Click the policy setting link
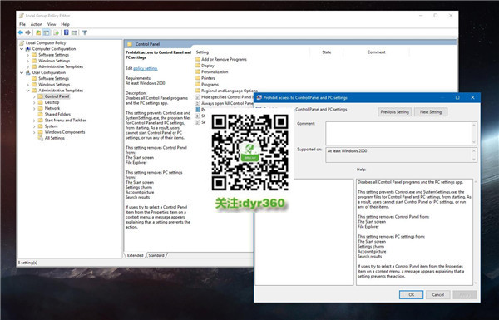The height and width of the screenshot is (320, 499). pos(145,68)
